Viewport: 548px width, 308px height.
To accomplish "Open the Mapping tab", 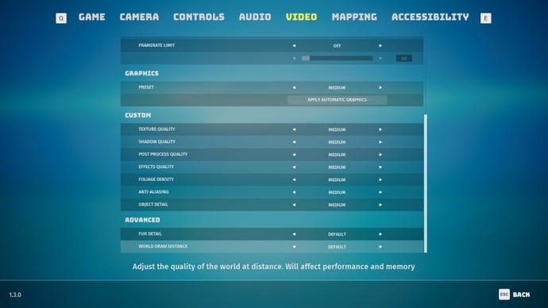I will pyautogui.click(x=354, y=17).
